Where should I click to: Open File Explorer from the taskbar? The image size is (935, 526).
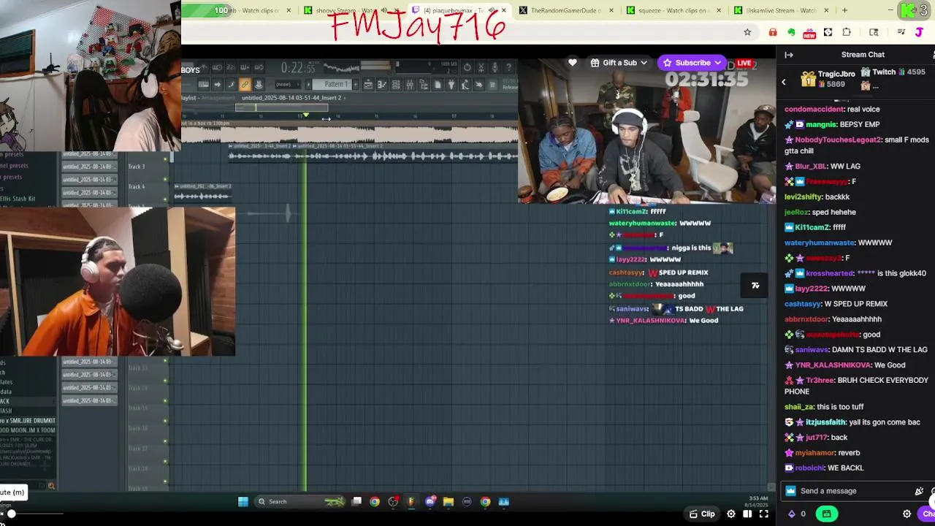tap(449, 501)
